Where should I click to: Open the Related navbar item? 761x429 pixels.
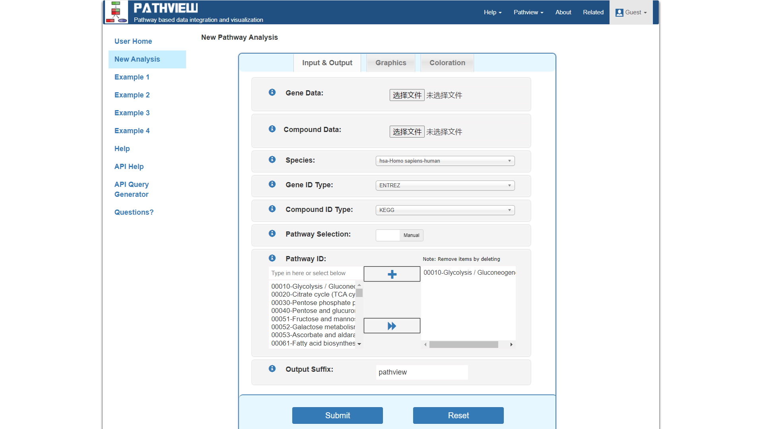[593, 12]
